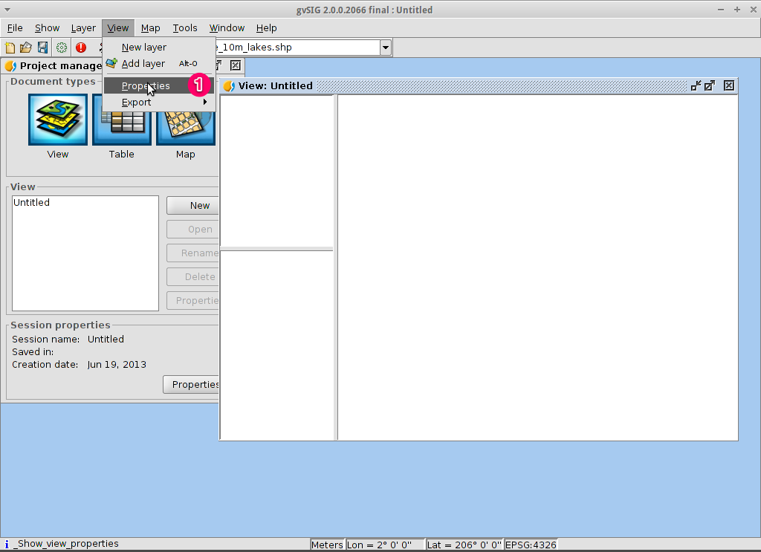761x552 pixels.
Task: Click the open project folder icon
Action: 26,48
